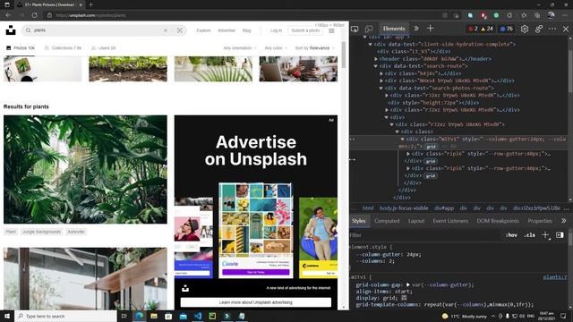573x322 pixels.
Task: Expand the first ripi6 div node
Action: click(408, 154)
